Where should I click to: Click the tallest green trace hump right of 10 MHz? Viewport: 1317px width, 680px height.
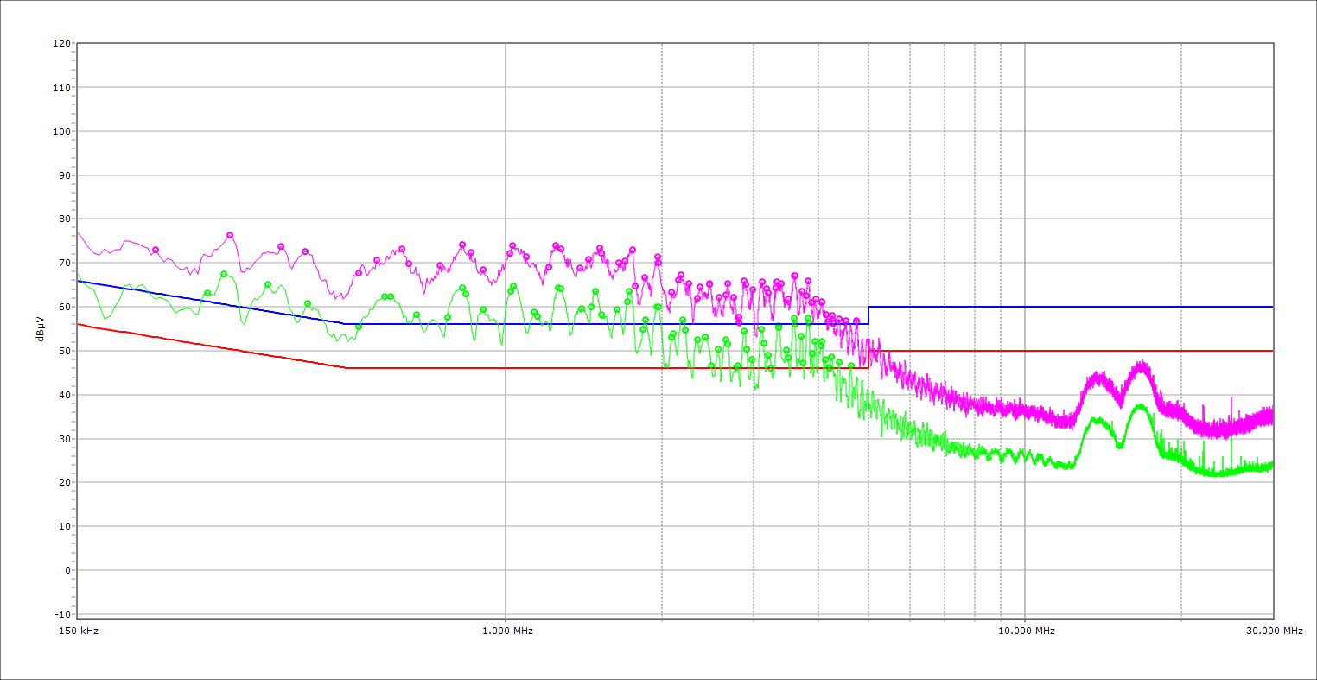coord(1141,405)
